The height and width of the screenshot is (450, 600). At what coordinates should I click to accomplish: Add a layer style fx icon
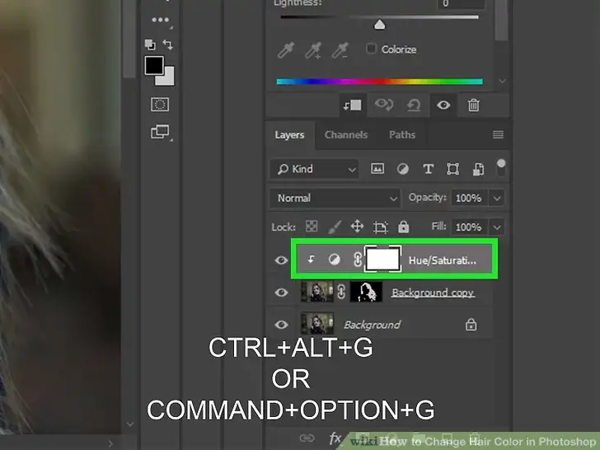[335, 438]
